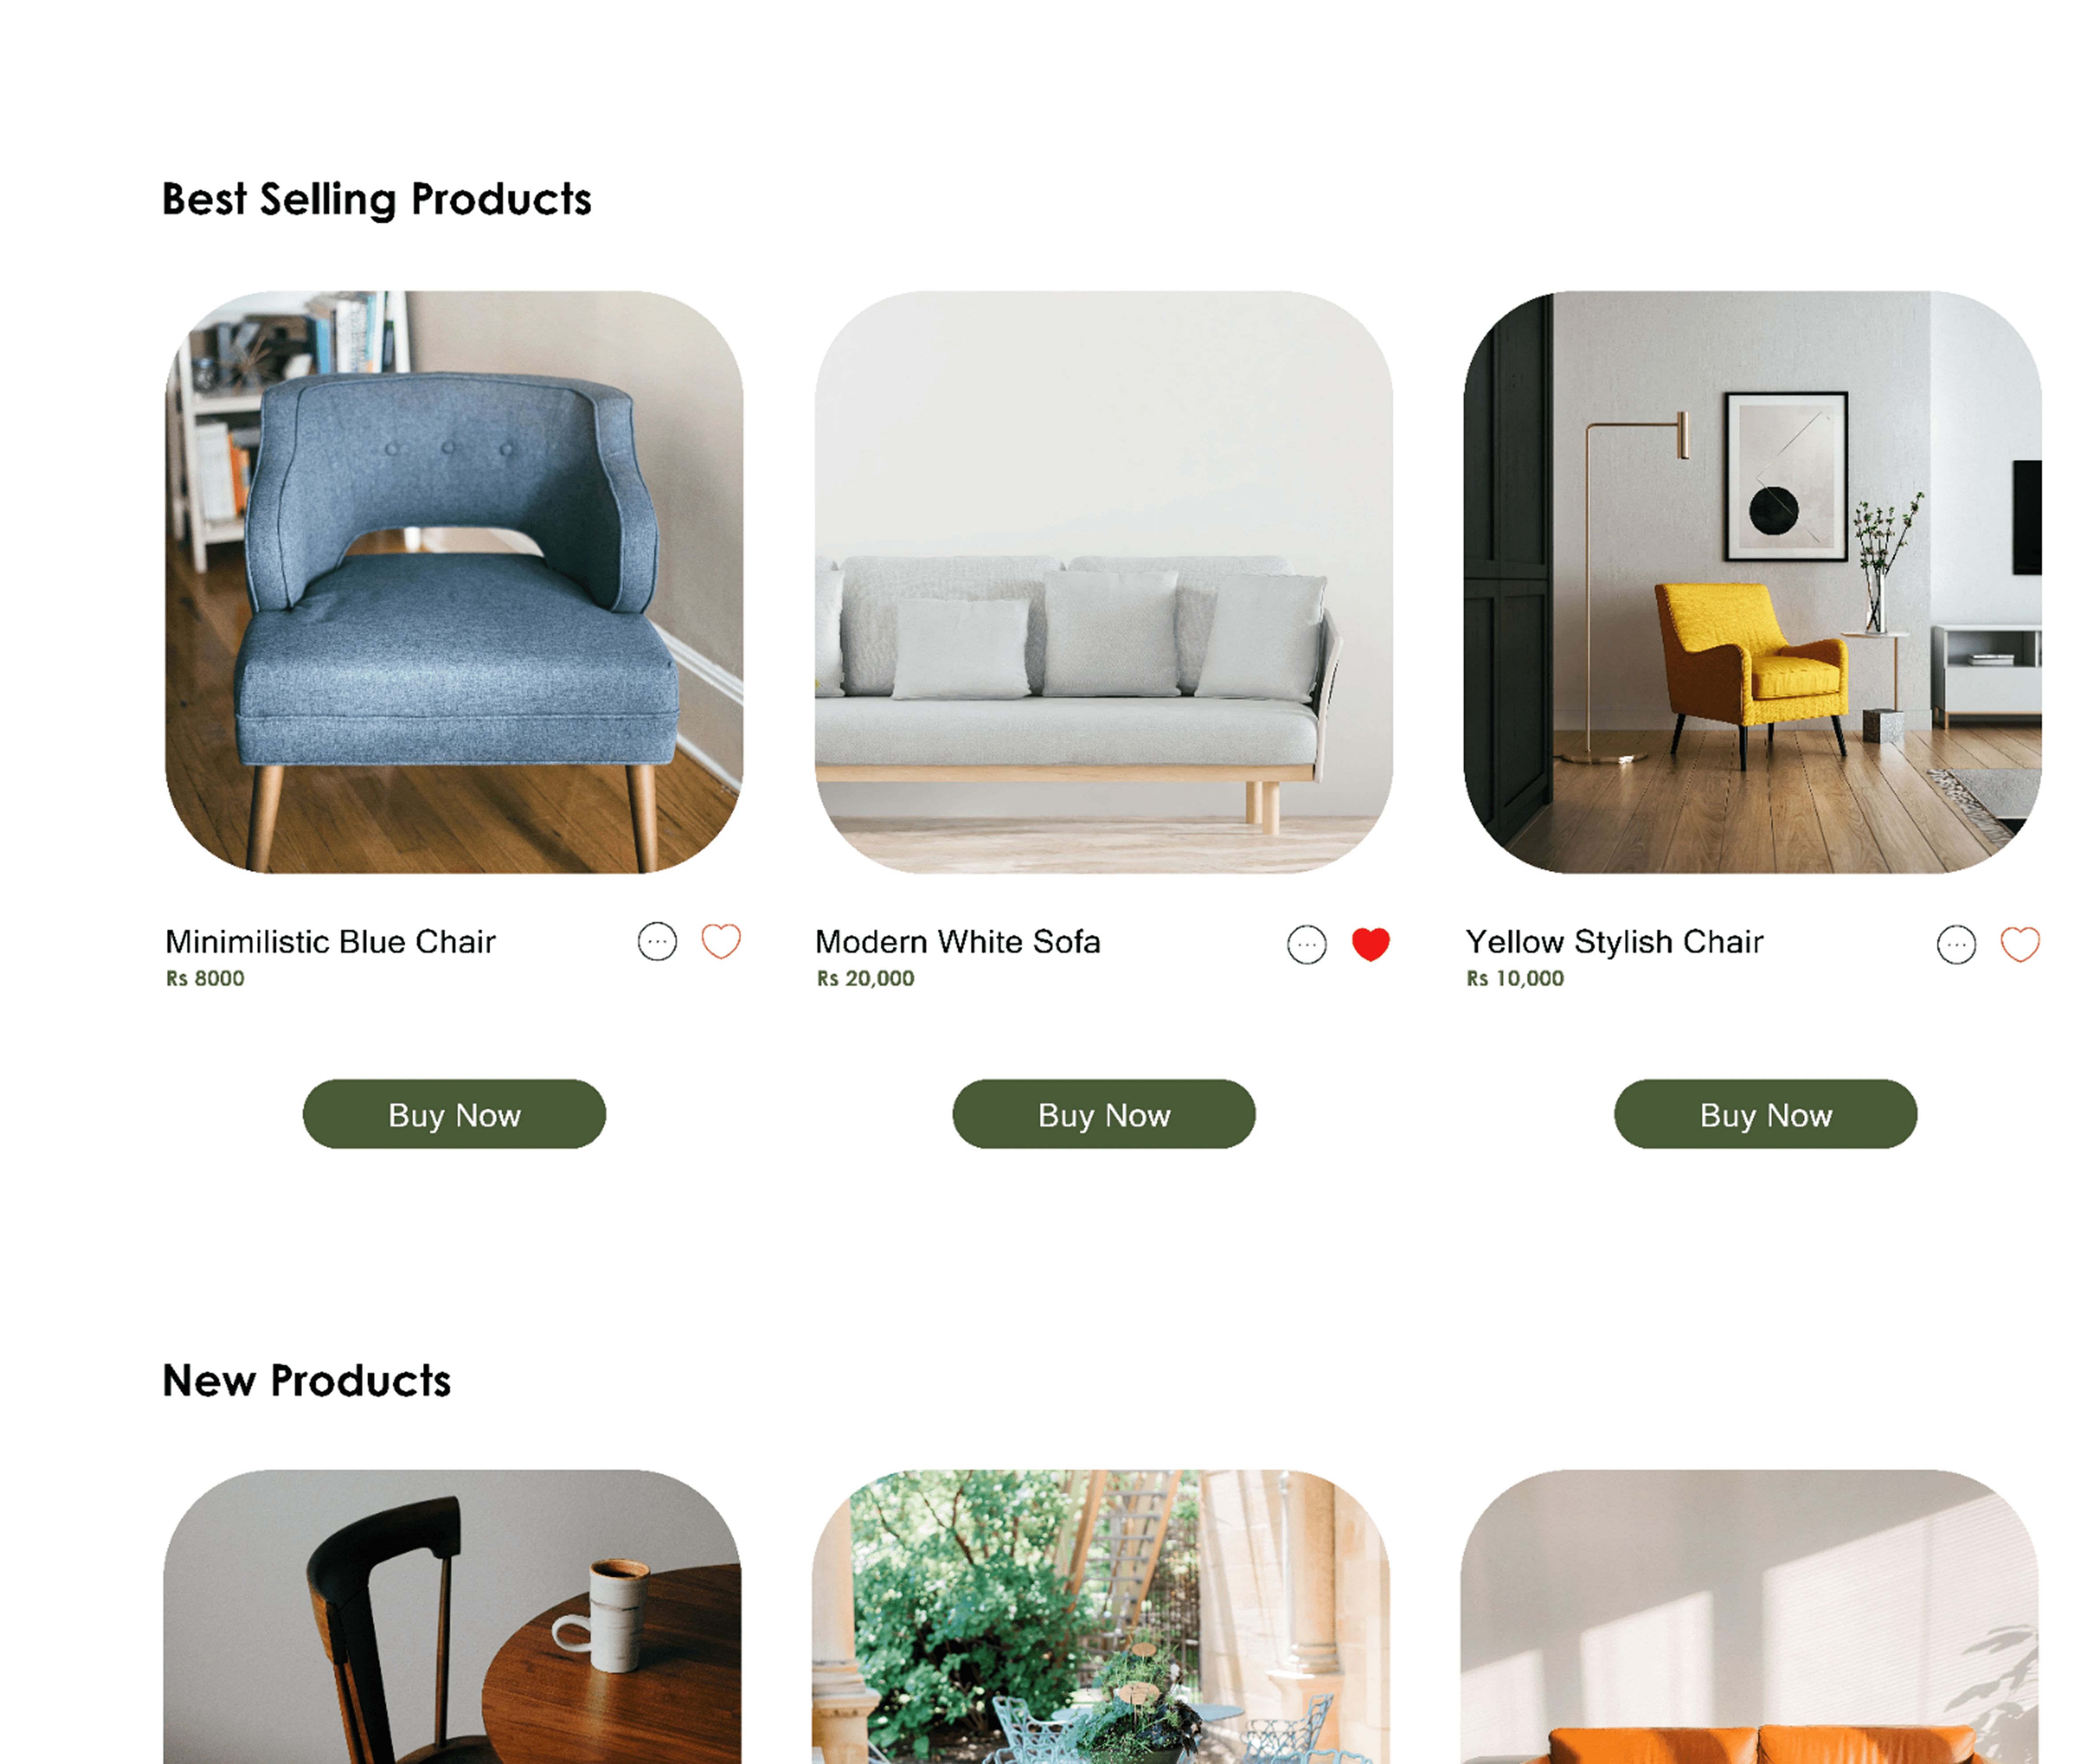Open the blue chair product image
Viewport: 2082px width, 1764px height.
[x=454, y=582]
